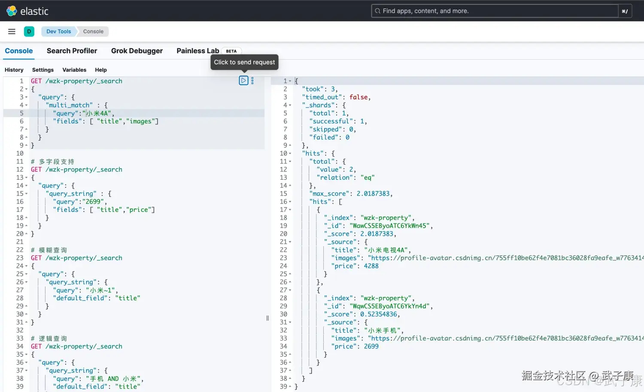This screenshot has width=644, height=392.
Task: Open the Painless Lab beta tab
Action: point(197,51)
